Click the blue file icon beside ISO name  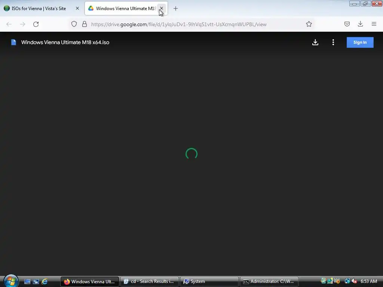[14, 42]
